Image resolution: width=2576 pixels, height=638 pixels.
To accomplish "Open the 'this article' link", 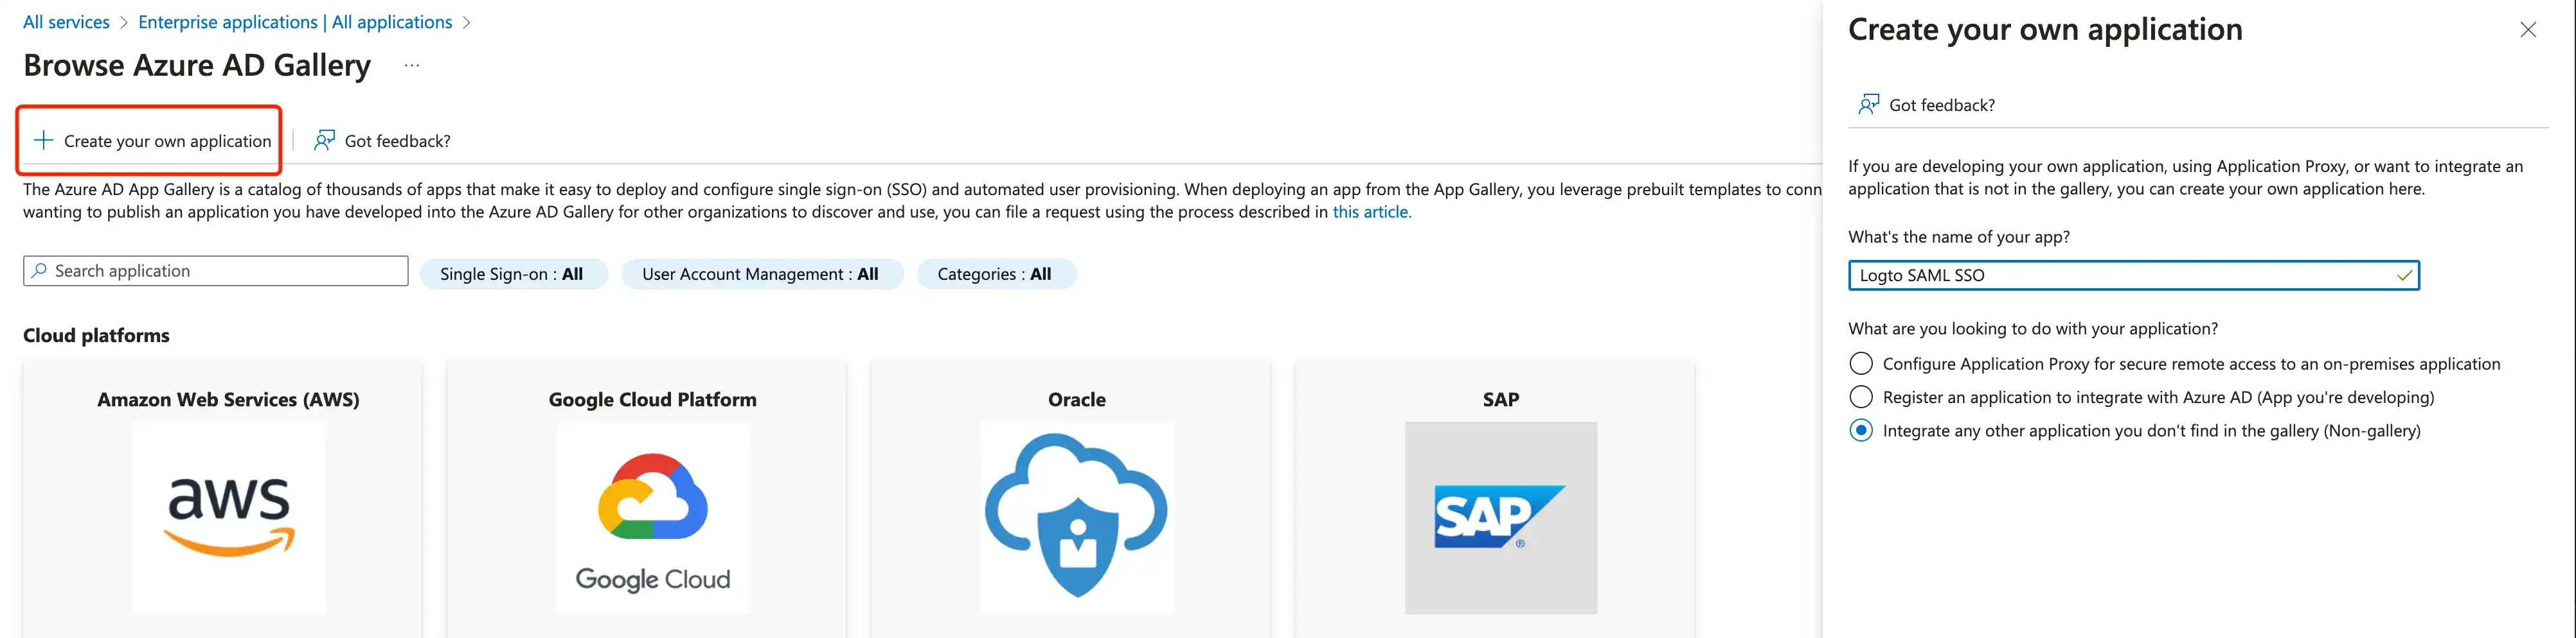I will (1371, 212).
